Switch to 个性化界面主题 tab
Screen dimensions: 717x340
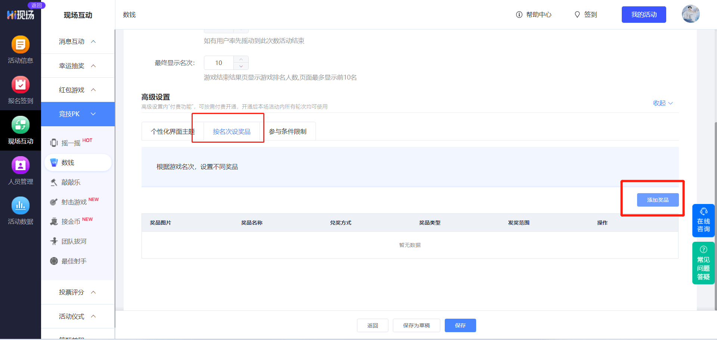172,132
